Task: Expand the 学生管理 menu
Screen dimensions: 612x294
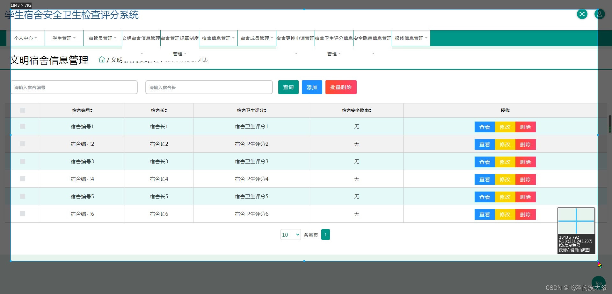Action: [x=64, y=38]
